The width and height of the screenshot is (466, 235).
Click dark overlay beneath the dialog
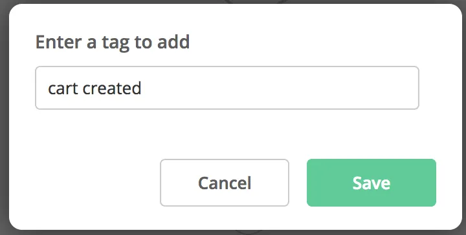tap(119, 232)
